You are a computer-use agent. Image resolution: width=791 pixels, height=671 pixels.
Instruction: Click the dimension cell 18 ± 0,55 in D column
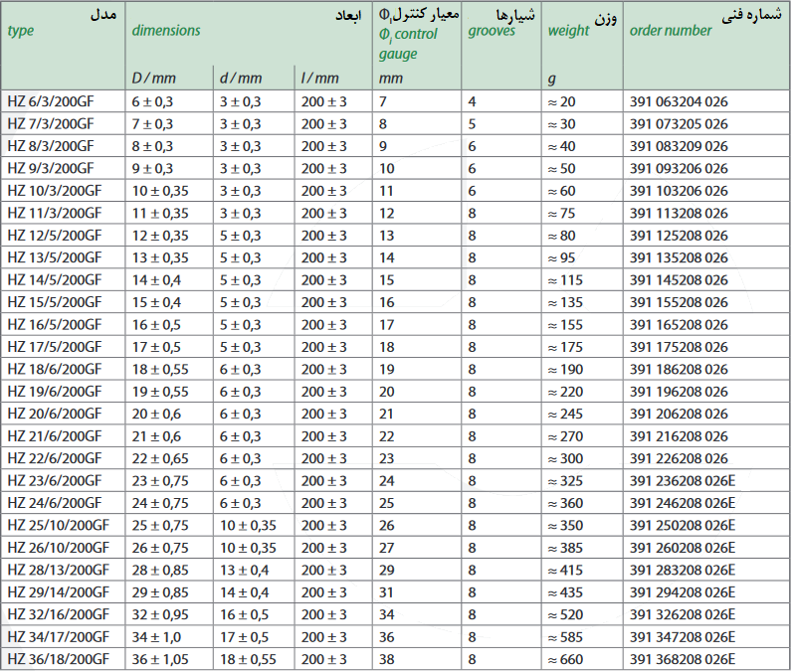point(159,369)
